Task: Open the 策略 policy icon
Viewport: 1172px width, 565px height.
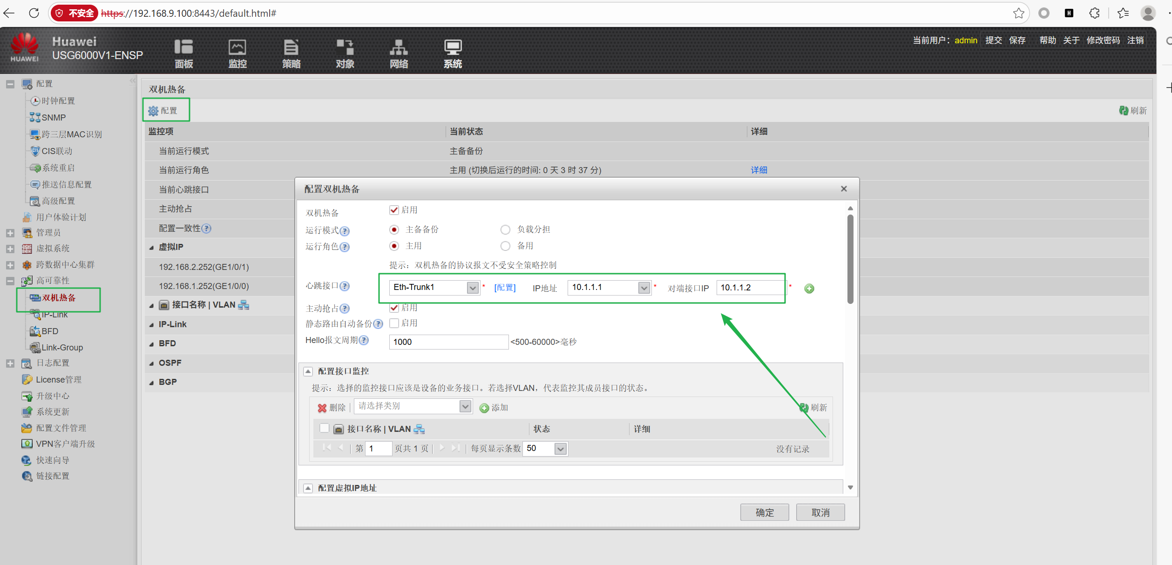Action: (291, 47)
